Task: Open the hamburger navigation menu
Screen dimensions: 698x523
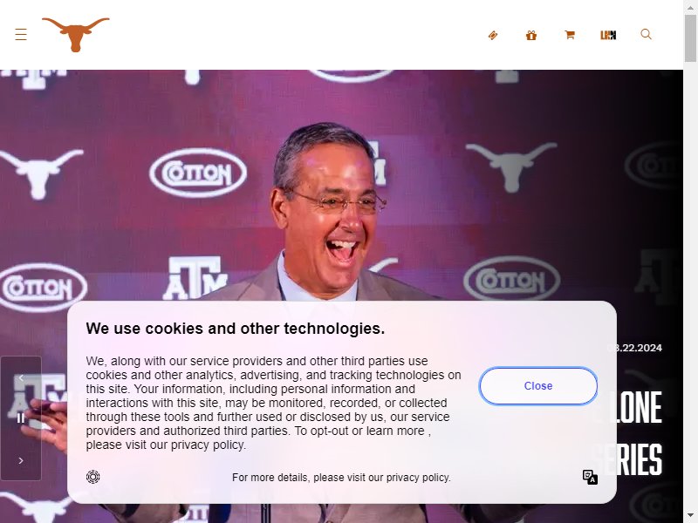Action: point(21,35)
